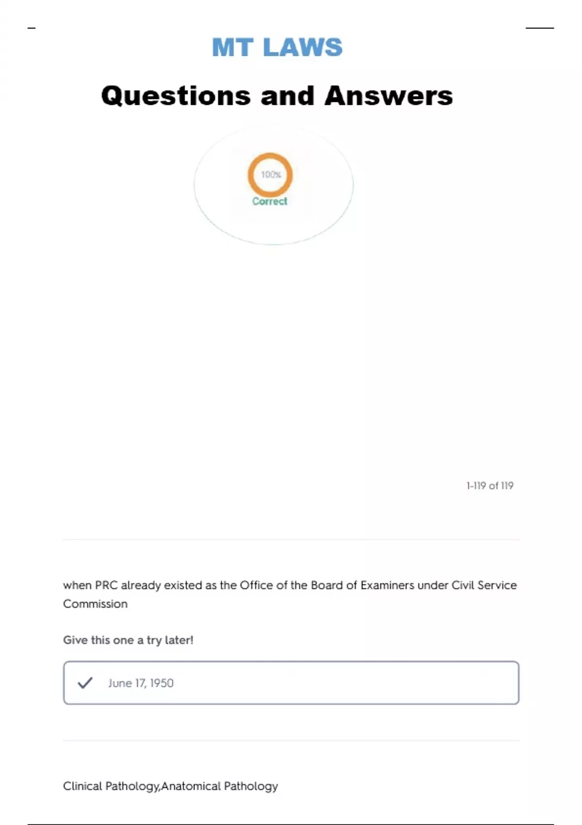Viewport: 582px width, 825px height.
Task: Click the word Commission in the question
Action: (x=95, y=604)
